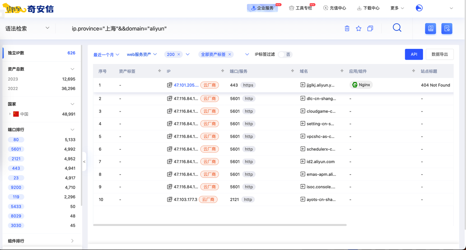Click the China flag country entry
Image resolution: width=466 pixels, height=250 pixels.
tap(21, 114)
